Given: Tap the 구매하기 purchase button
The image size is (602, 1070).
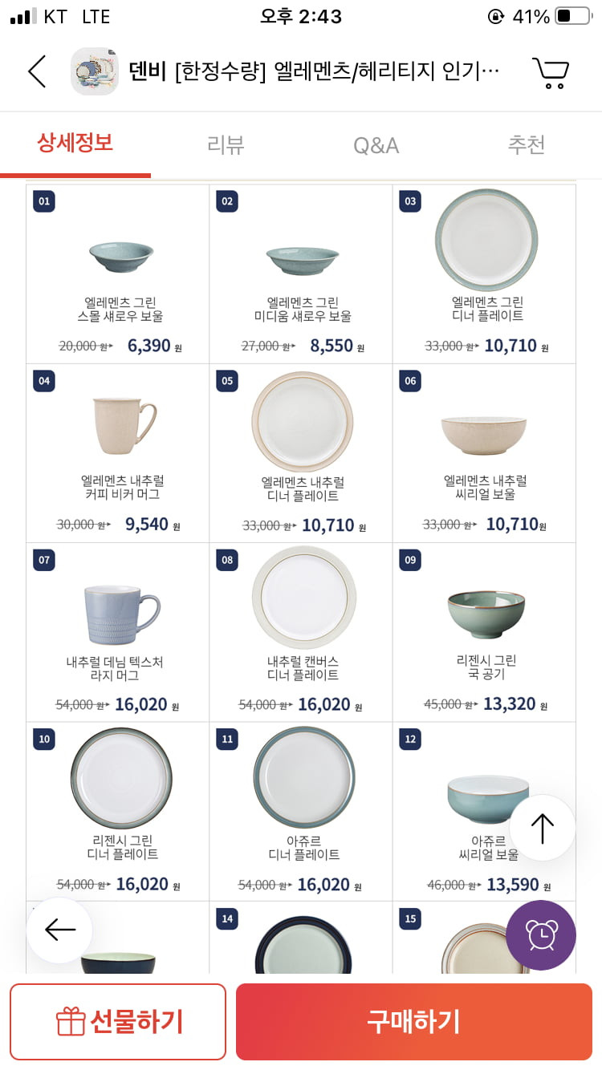Looking at the screenshot, I should coord(414,1022).
